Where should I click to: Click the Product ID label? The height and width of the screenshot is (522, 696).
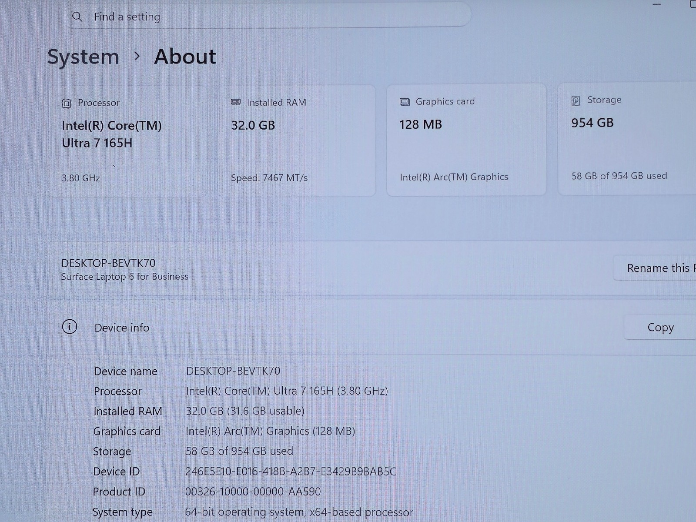click(119, 492)
